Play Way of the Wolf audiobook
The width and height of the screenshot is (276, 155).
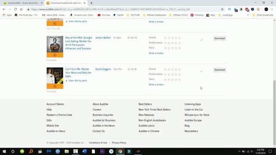55,55
